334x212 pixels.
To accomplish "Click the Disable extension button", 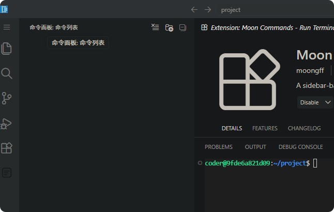I will click(310, 102).
